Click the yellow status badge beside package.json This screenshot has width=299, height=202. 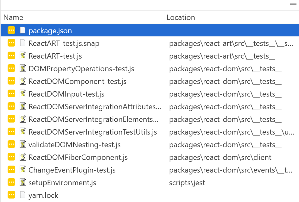coord(11,30)
